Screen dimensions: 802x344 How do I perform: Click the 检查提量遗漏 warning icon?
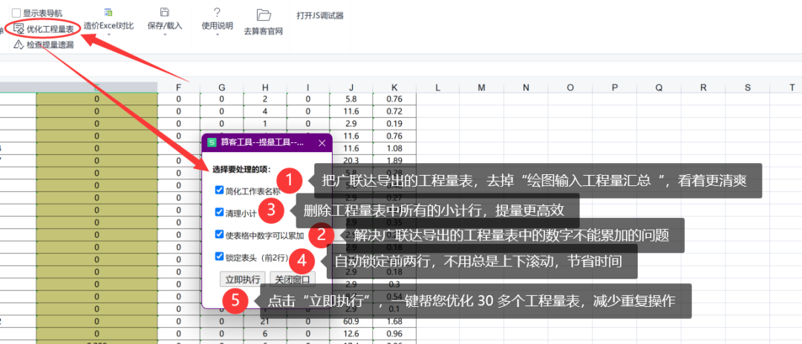point(19,45)
